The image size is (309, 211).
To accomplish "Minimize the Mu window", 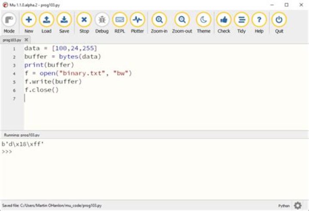I will pos(272,5).
